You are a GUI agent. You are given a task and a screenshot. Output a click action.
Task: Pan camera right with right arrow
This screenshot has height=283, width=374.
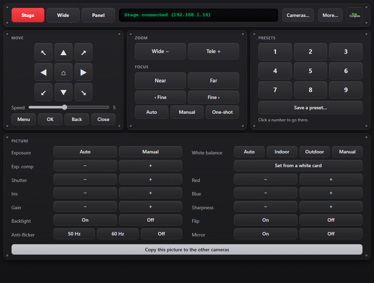coord(83,72)
